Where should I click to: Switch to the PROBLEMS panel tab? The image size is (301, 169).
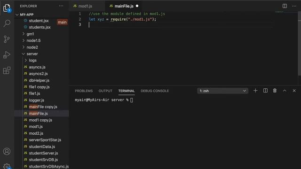[x=84, y=91]
